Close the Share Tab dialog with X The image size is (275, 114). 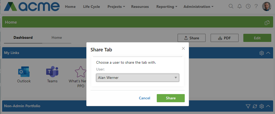[183, 48]
